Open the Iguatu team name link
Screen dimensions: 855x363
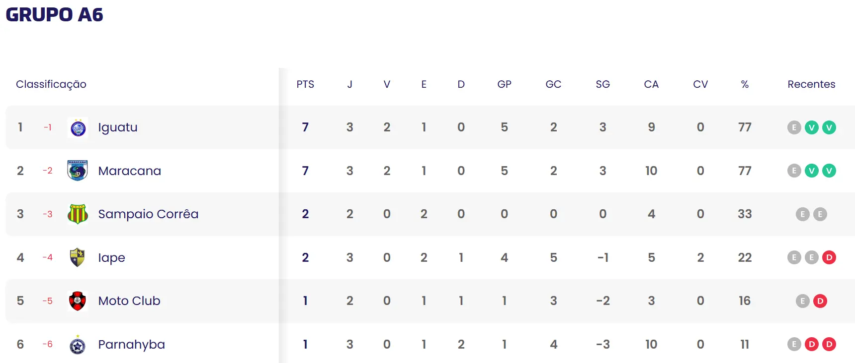tap(118, 127)
